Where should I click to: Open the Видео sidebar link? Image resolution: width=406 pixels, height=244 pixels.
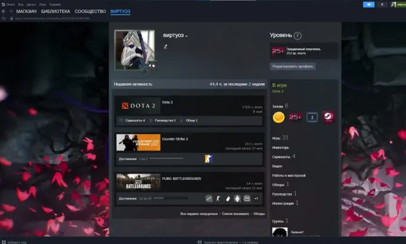coord(277,166)
